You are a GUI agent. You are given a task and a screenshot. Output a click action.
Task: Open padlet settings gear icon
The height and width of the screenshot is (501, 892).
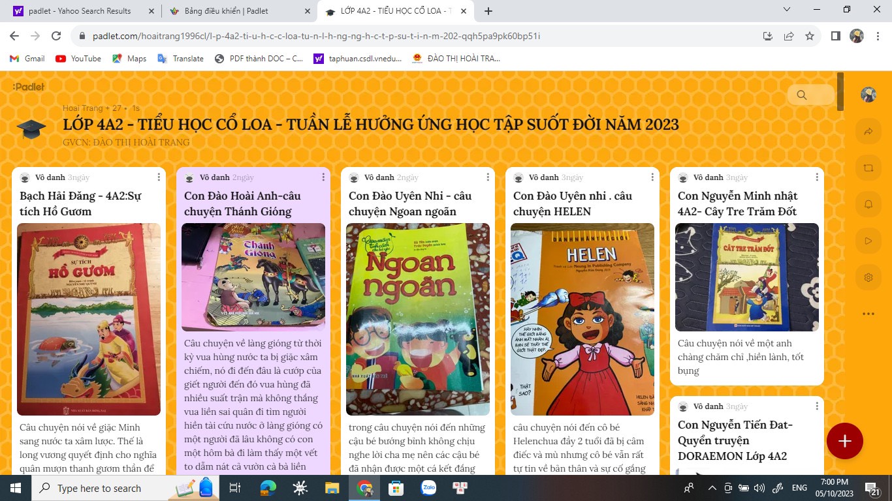point(868,277)
